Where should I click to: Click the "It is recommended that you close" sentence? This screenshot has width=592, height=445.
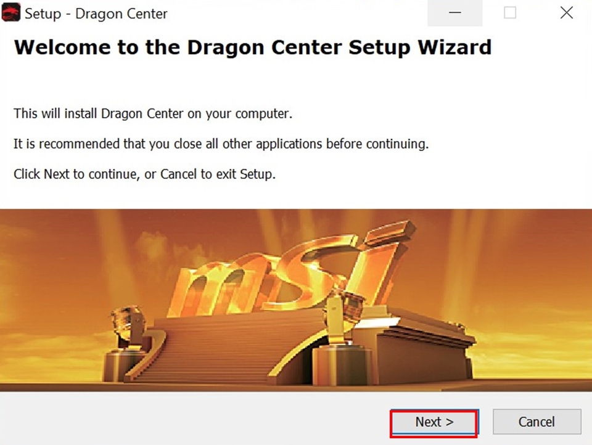tap(221, 144)
